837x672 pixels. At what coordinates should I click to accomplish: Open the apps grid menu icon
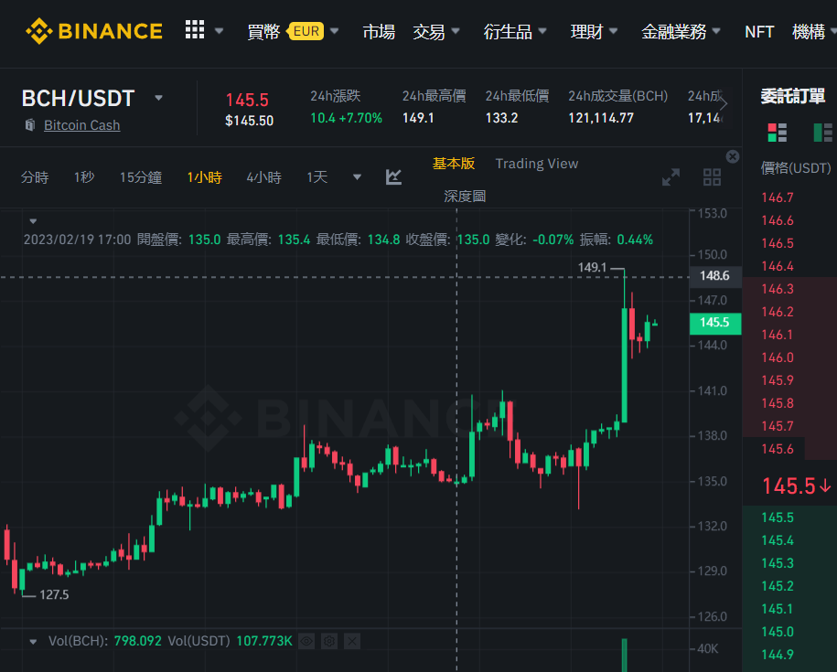(195, 30)
